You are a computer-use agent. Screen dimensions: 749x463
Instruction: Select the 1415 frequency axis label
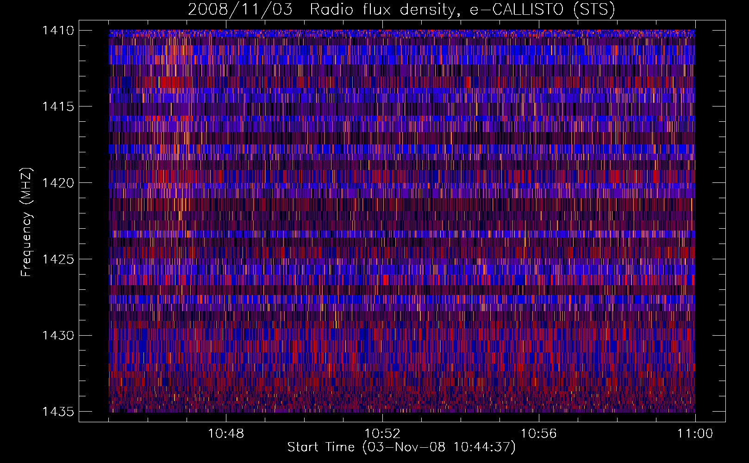click(x=58, y=106)
